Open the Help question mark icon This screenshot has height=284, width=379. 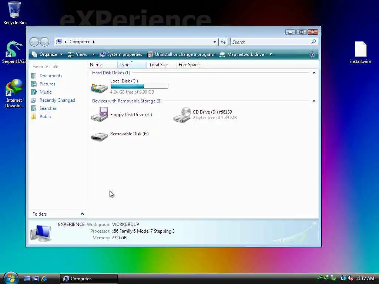pos(312,54)
